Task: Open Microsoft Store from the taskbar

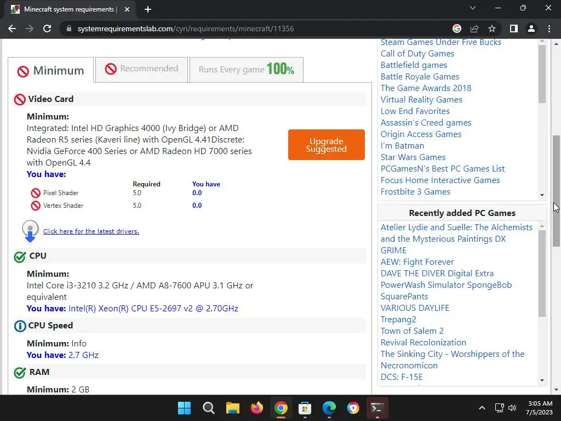Action: click(305, 408)
